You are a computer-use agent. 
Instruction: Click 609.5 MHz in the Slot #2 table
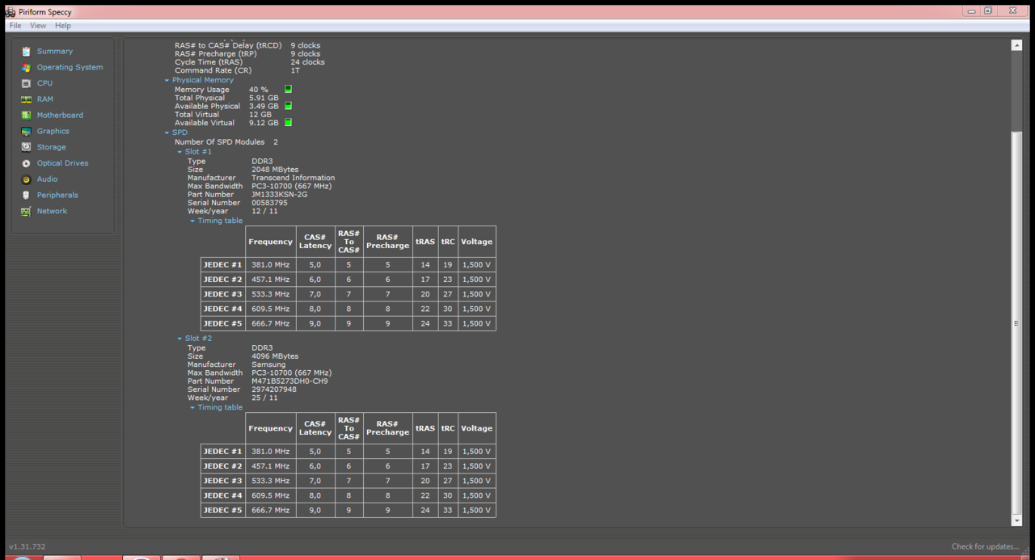pos(270,495)
